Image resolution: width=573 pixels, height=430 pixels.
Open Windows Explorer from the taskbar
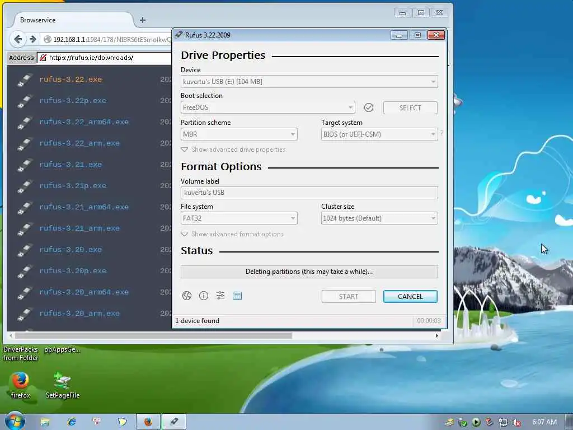point(45,422)
